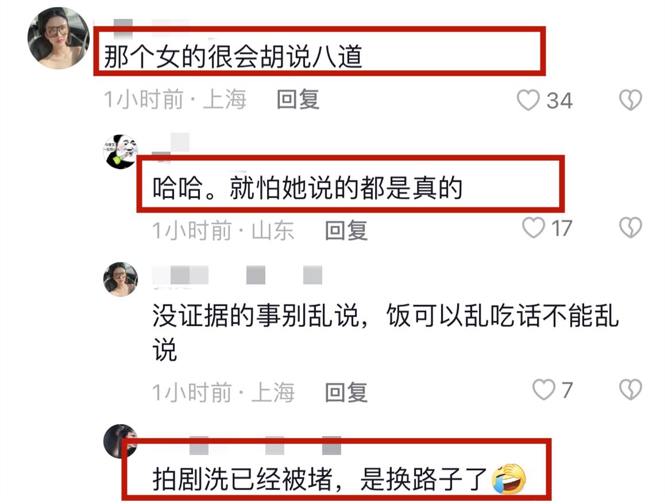This screenshot has width=672, height=501.
Task: Like the reply with 7 likes
Action: 543,390
